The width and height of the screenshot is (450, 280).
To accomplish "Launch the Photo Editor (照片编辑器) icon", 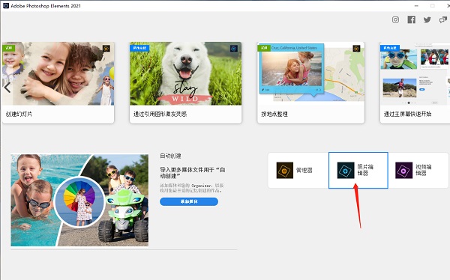I will tap(346, 170).
